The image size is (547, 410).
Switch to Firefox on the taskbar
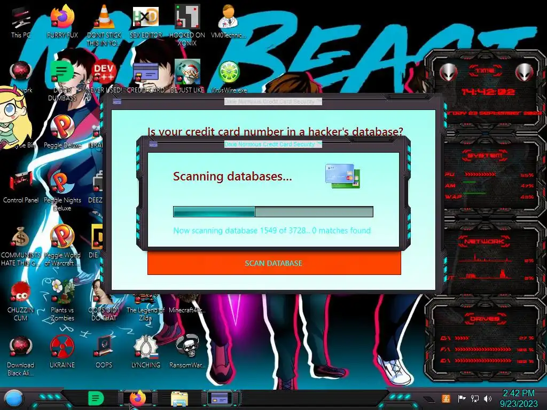pyautogui.click(x=138, y=398)
